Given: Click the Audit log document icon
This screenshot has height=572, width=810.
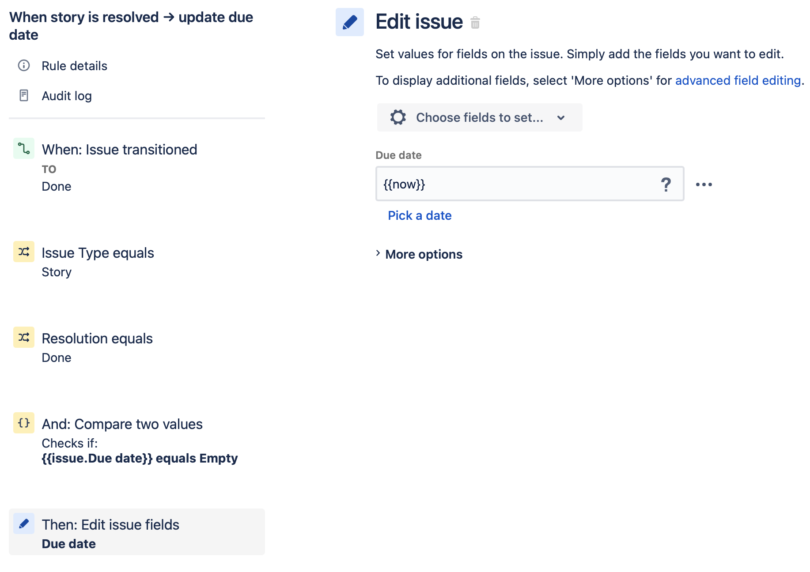Looking at the screenshot, I should coord(23,95).
